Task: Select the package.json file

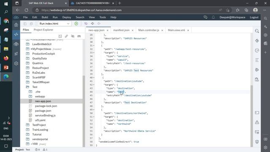Action: click(43, 111)
